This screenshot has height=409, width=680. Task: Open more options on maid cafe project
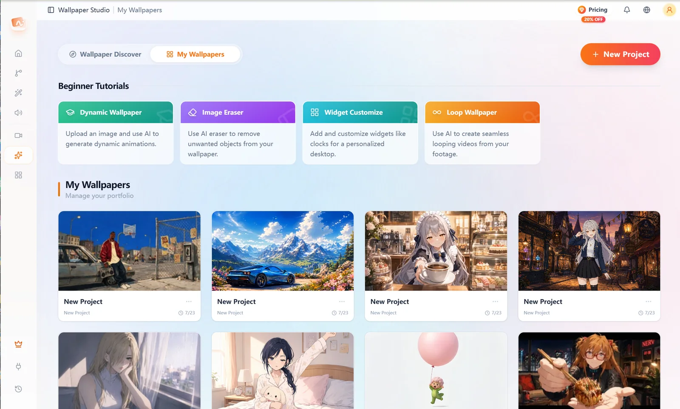(x=496, y=302)
